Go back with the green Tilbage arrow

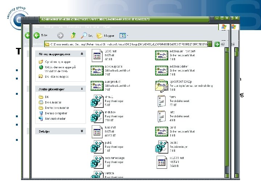point(37,35)
